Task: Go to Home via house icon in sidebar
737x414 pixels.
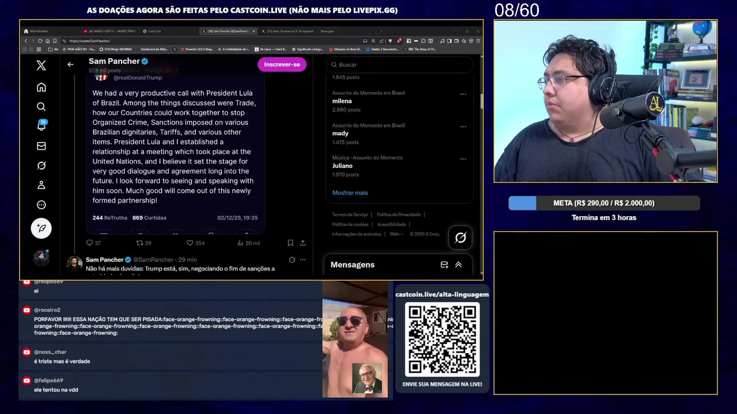Action: (41, 87)
